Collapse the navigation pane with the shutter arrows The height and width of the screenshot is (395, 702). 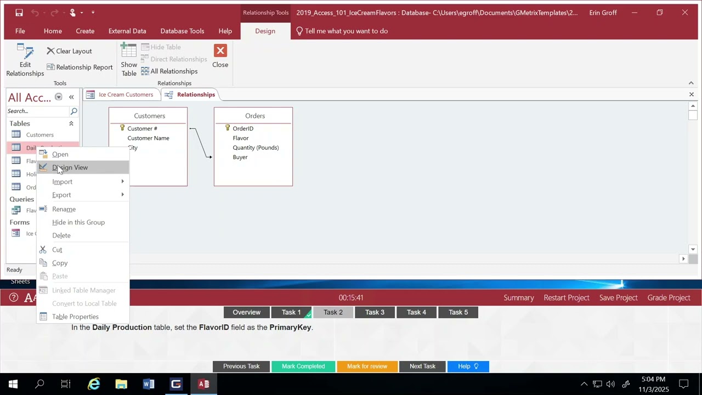click(x=71, y=97)
